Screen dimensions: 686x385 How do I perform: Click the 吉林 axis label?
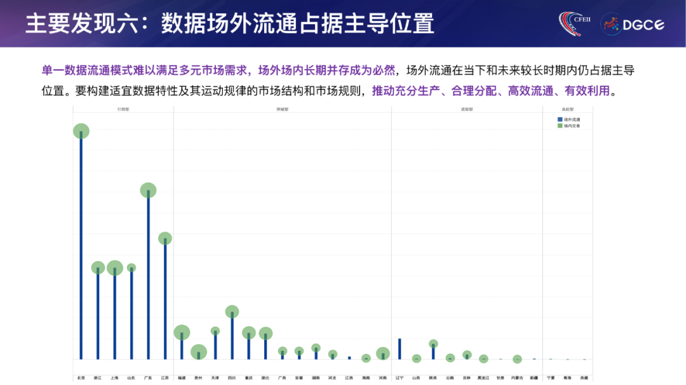point(467,378)
